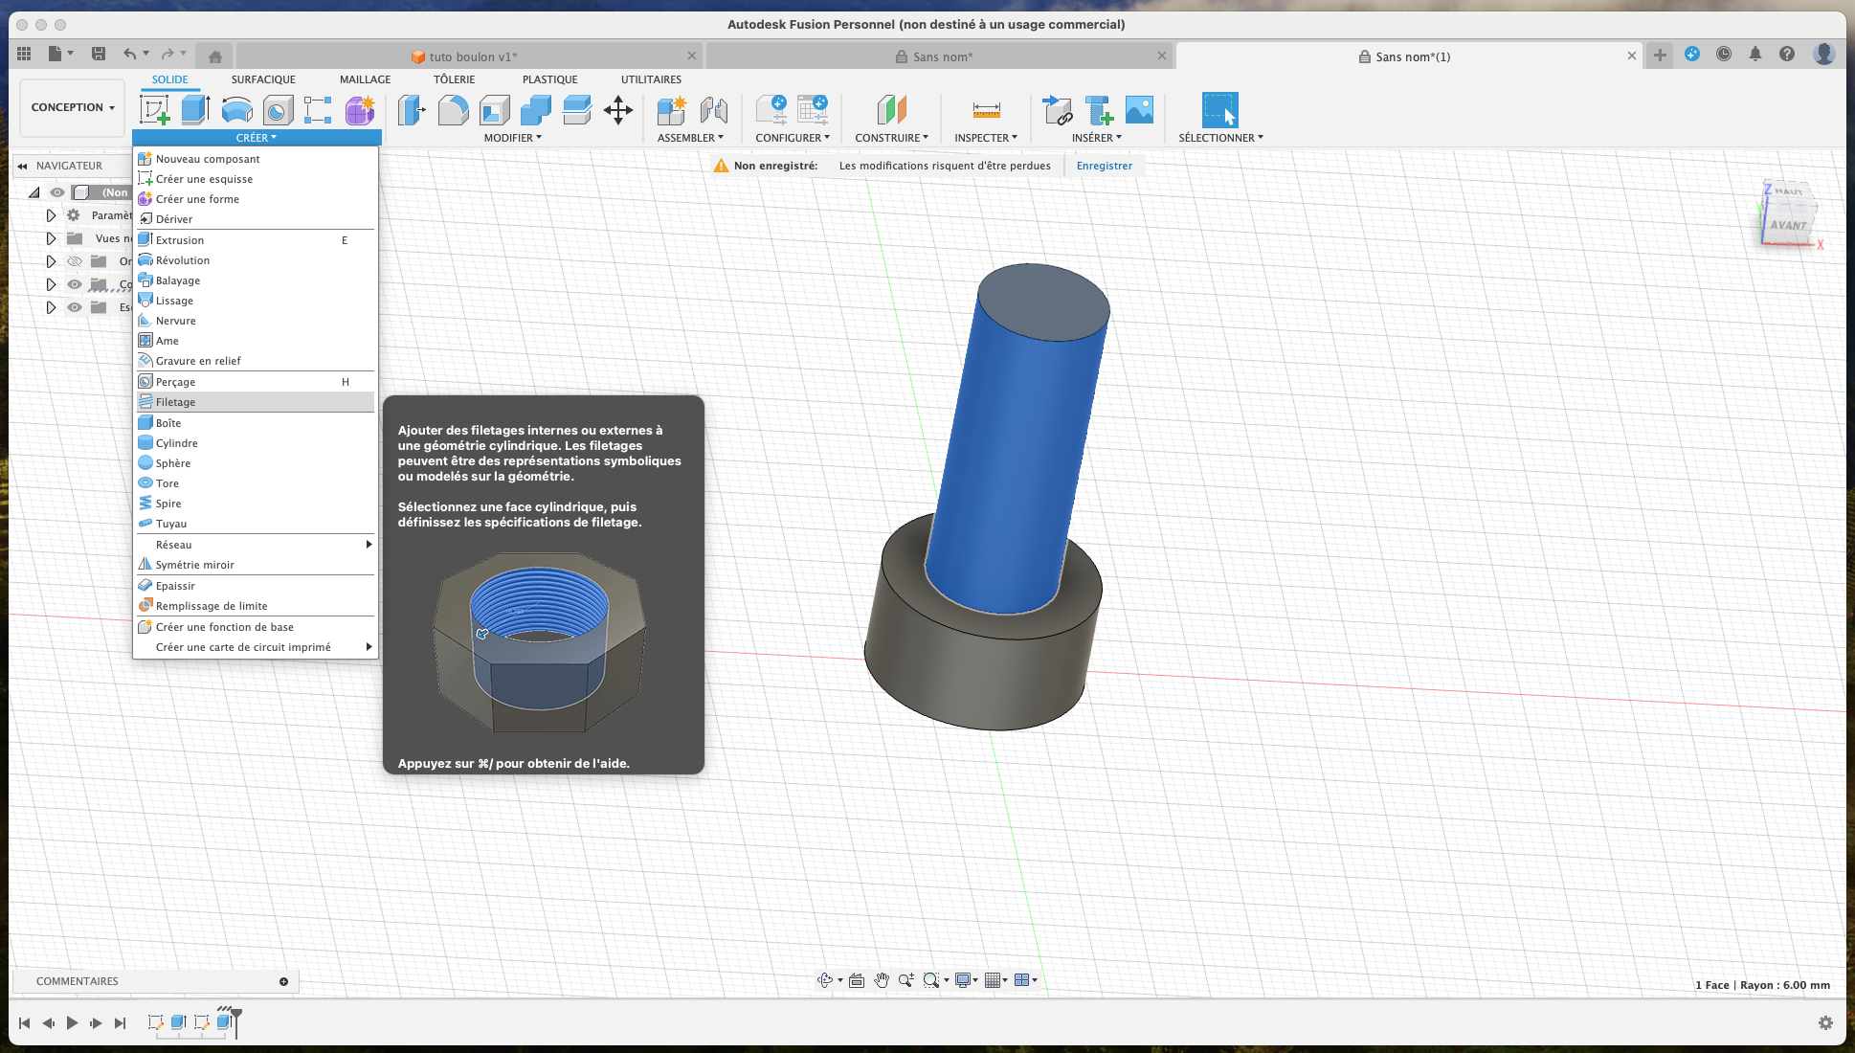The height and width of the screenshot is (1053, 1855).
Task: Collapse the NAVIGATEUR panel arrows
Action: [22, 166]
